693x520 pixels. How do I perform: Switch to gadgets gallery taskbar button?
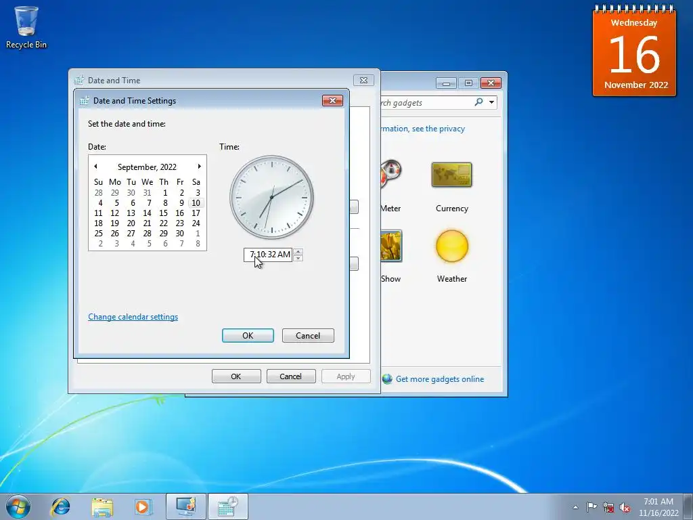(186, 506)
